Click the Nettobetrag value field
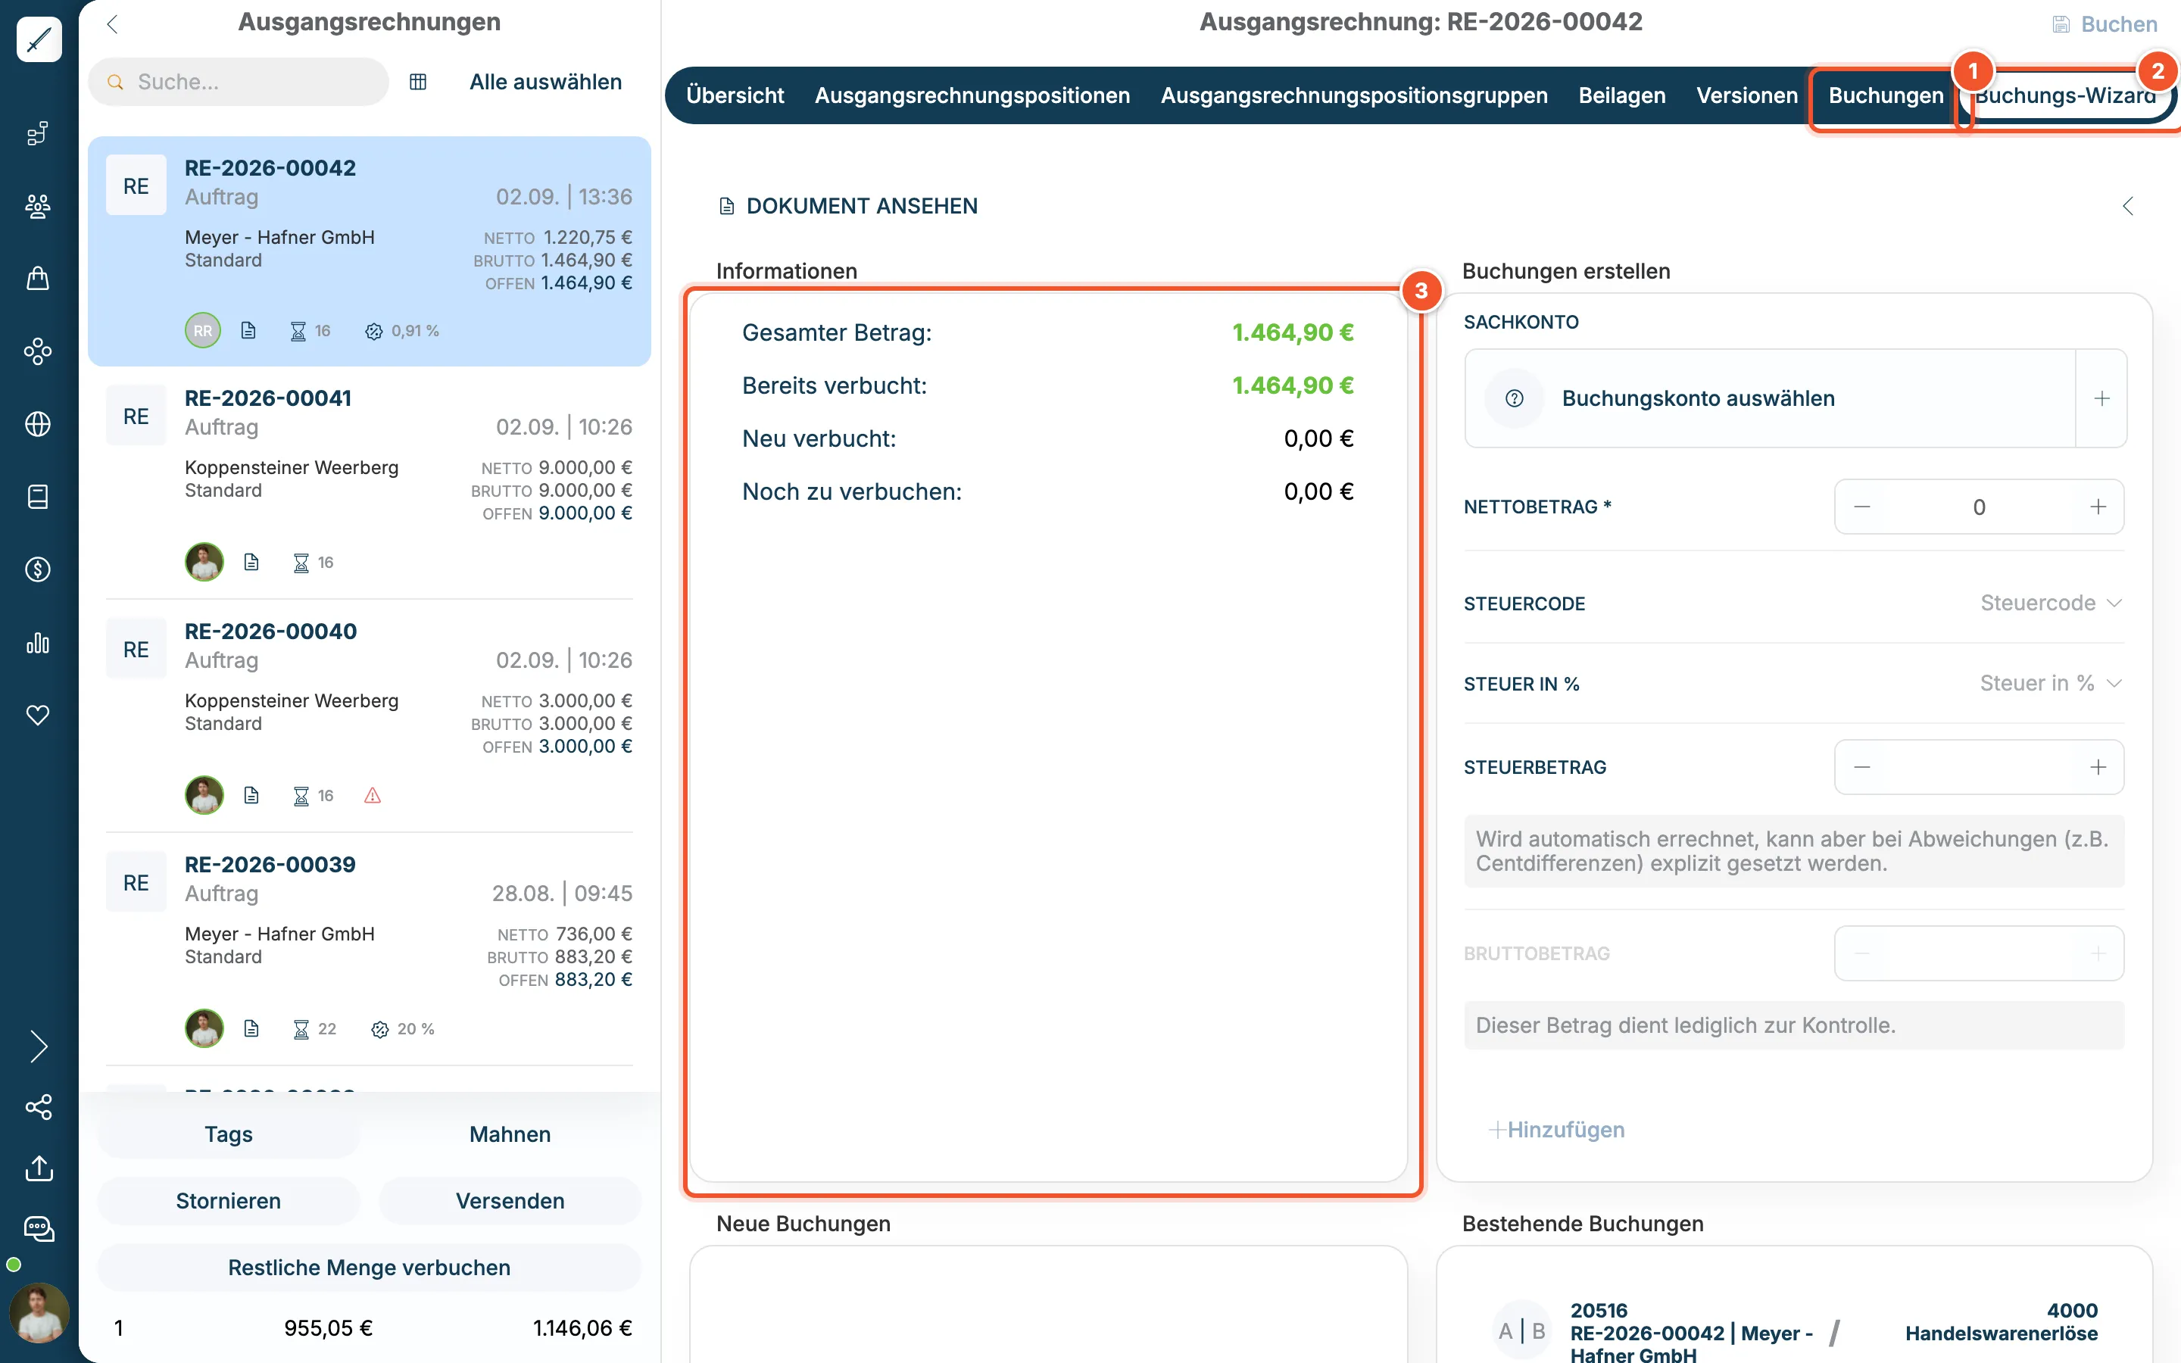 (1979, 507)
